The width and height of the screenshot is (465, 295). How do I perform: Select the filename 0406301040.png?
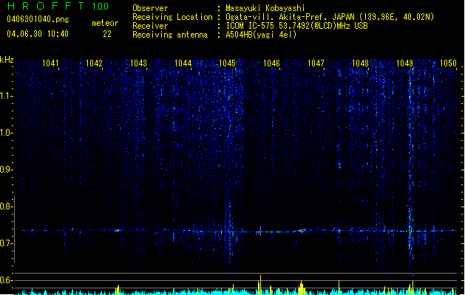[x=38, y=20]
